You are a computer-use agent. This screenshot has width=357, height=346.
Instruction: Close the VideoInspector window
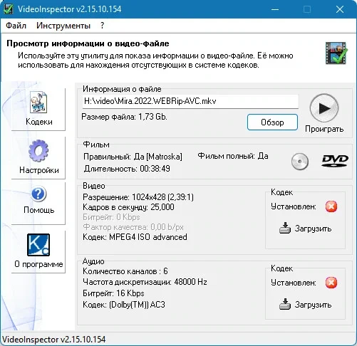point(340,9)
